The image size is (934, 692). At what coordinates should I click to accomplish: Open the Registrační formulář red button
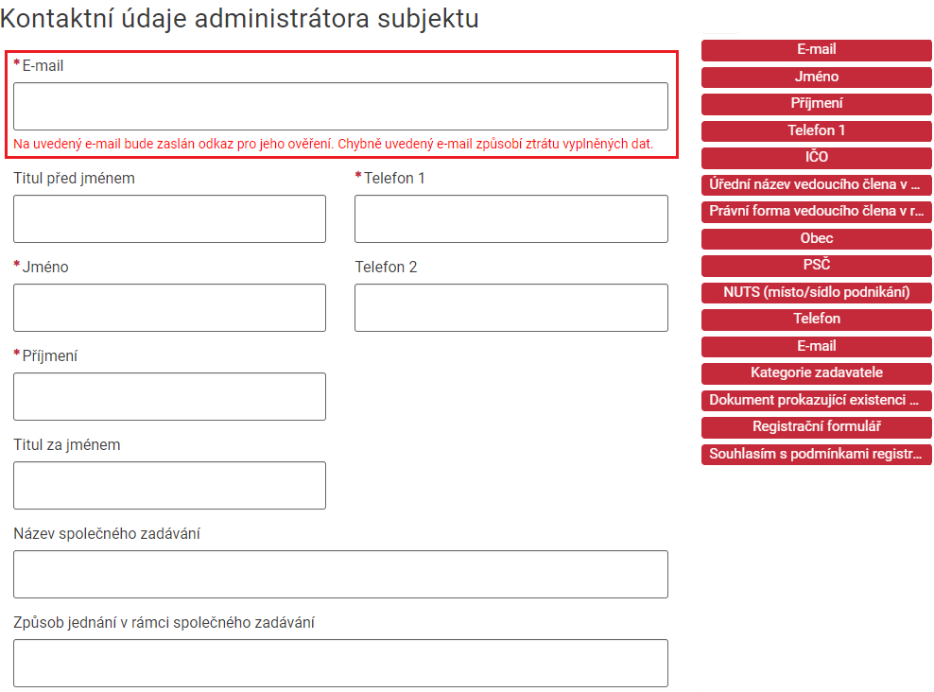pos(816,427)
